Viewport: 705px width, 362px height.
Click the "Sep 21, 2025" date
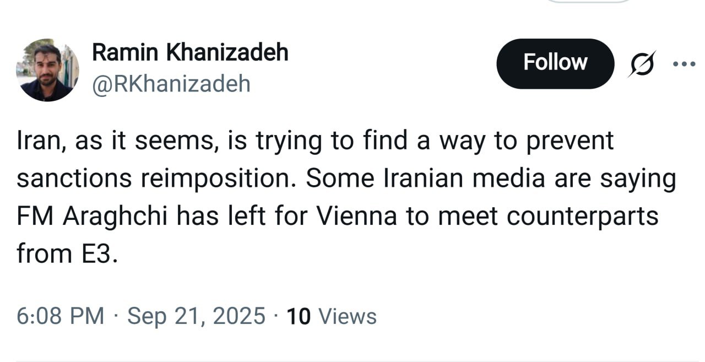197,316
